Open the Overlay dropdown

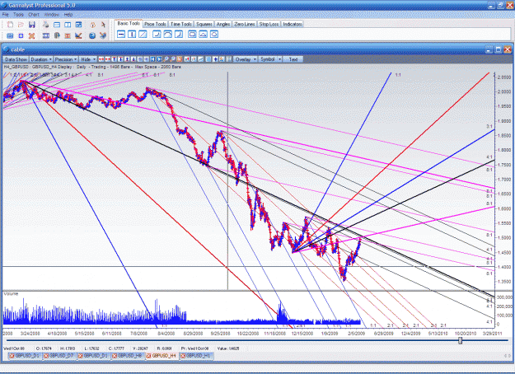tap(246, 59)
